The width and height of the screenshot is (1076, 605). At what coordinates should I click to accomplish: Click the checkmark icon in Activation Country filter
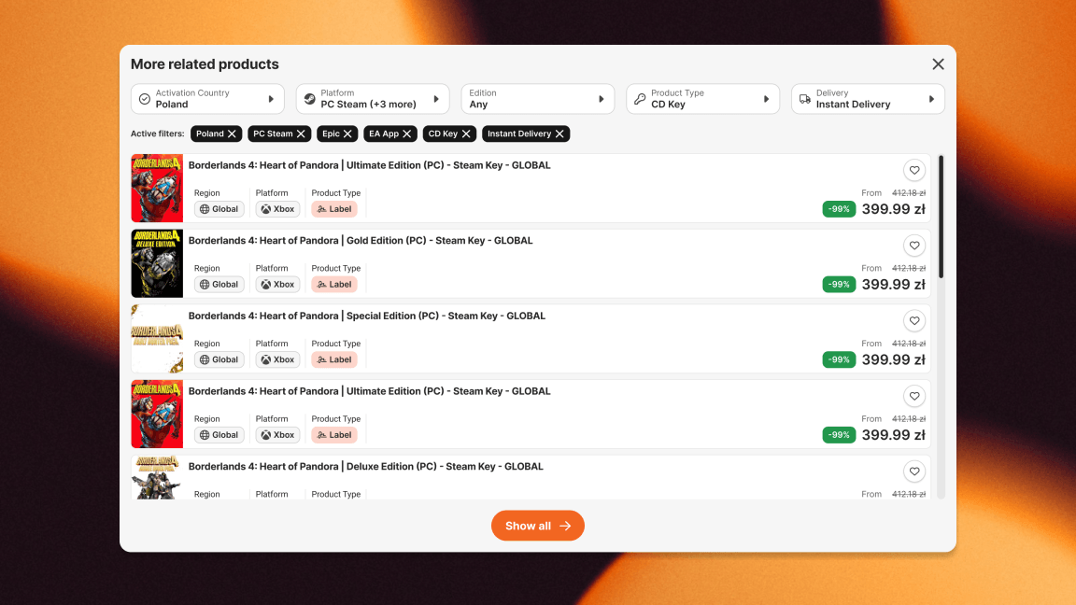(143, 98)
